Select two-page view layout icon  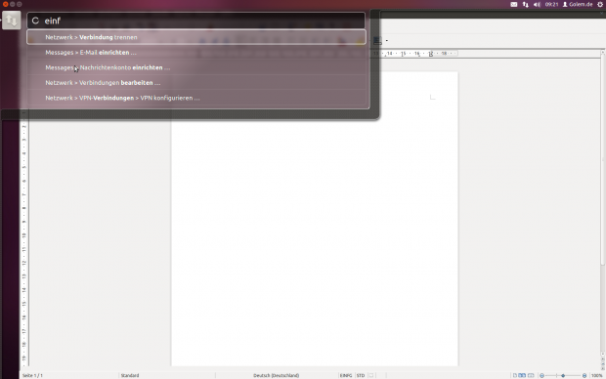click(522, 375)
